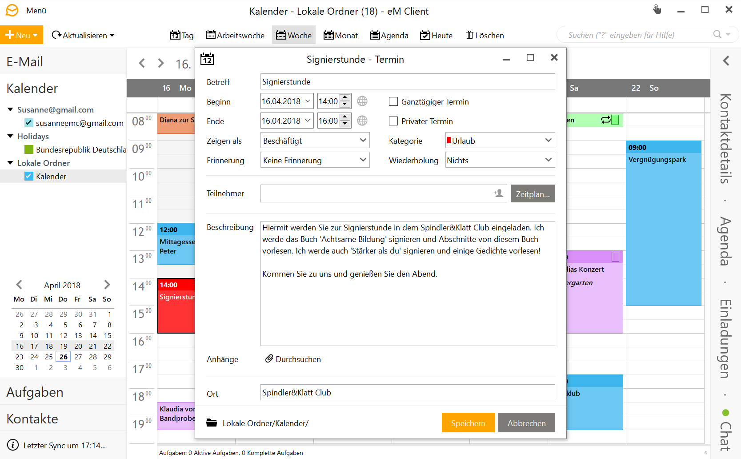Tick the checkbox on purple Konzert event
This screenshot has height=459, width=741.
616,257
